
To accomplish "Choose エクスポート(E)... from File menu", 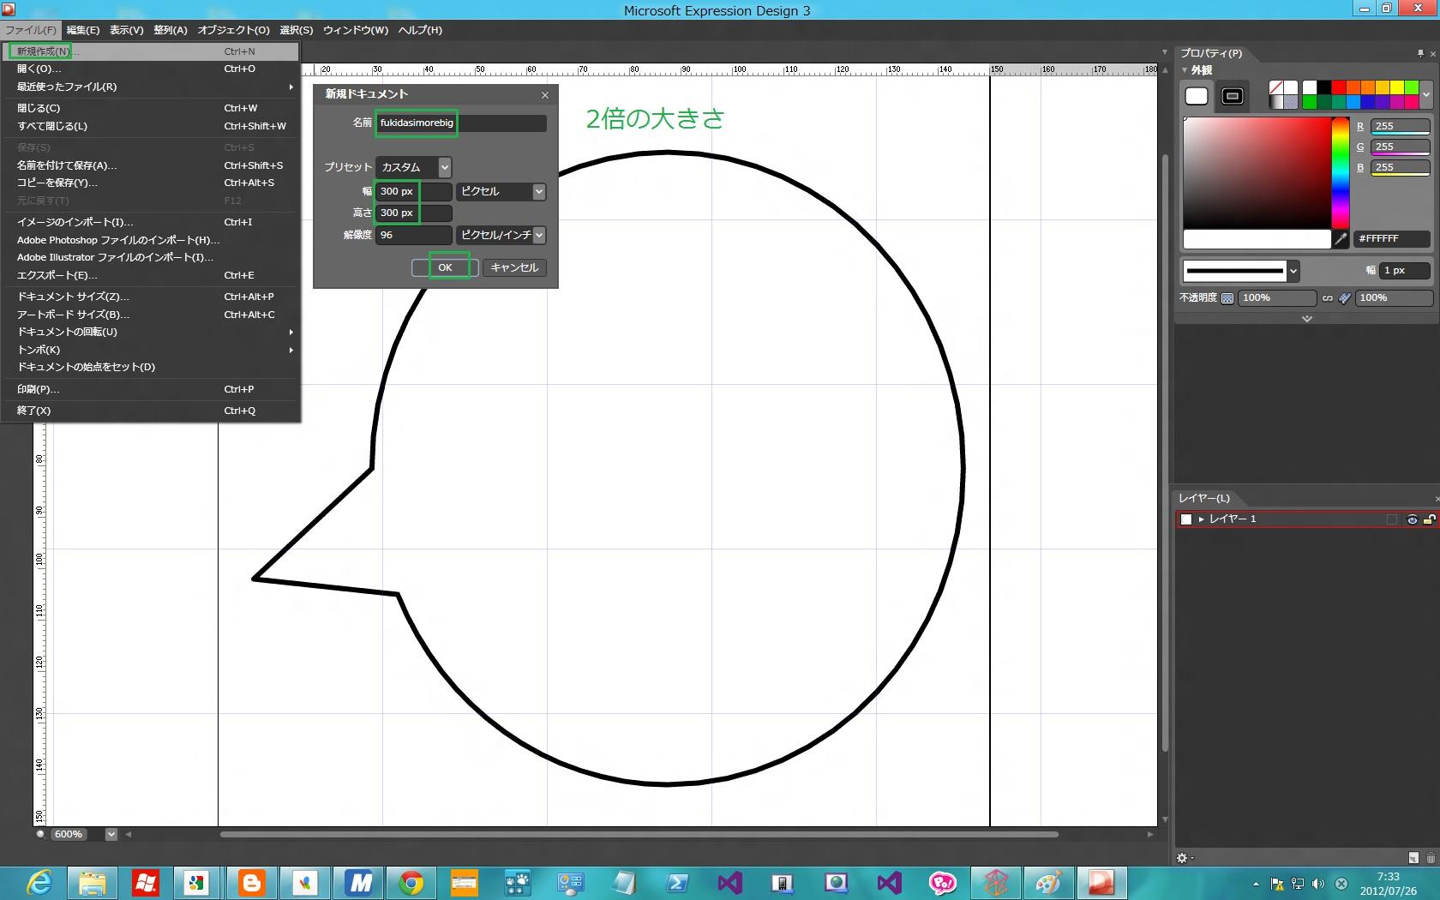I will (x=57, y=275).
